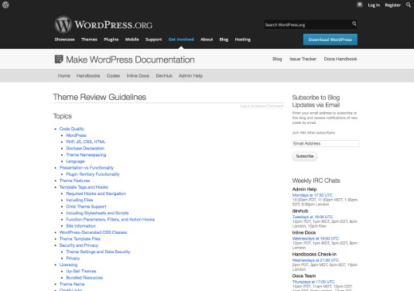Image resolution: width=414 pixels, height=291 pixels.
Task: Click the WordPress.org header logo
Action: click(104, 25)
